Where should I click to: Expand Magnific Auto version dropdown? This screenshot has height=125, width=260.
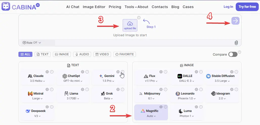[x=151, y=116]
